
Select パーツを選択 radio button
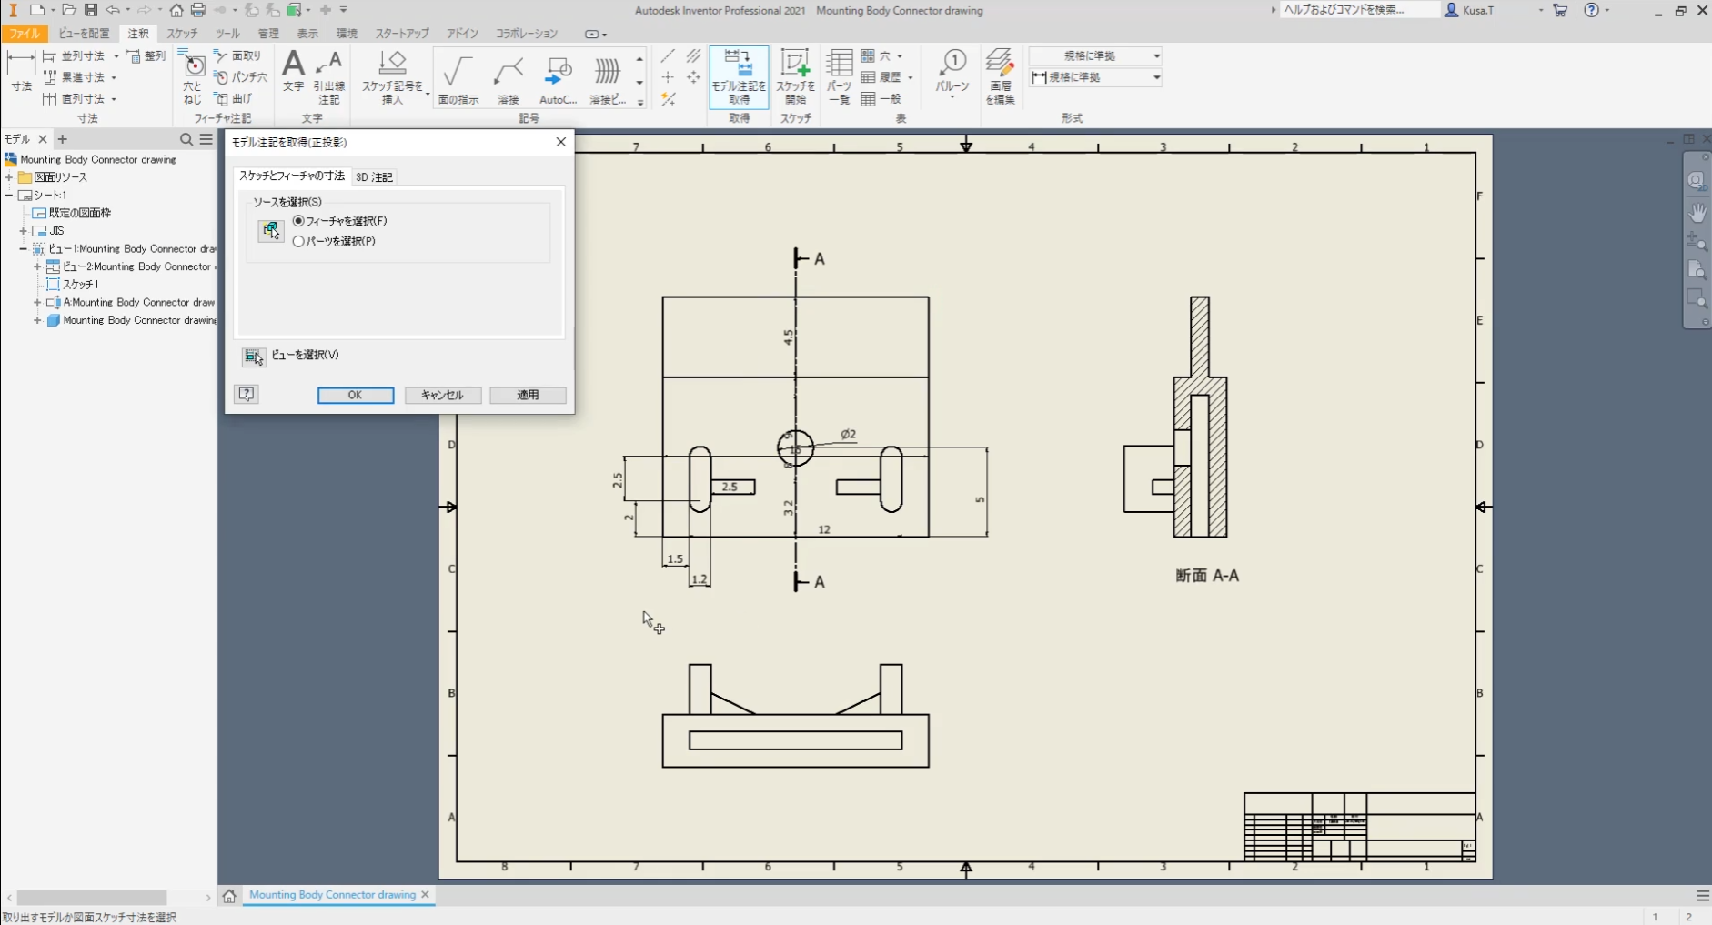[x=298, y=242]
